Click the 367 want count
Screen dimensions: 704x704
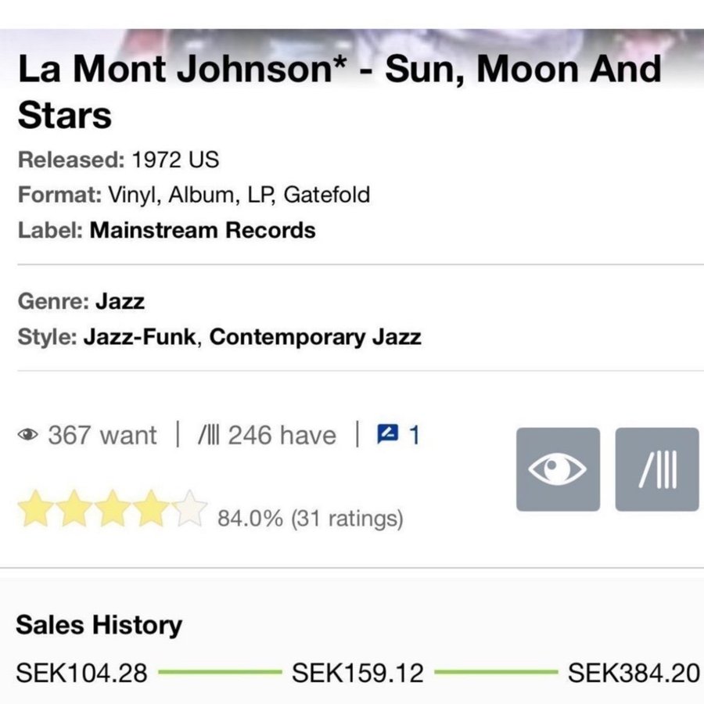pyautogui.click(x=102, y=435)
